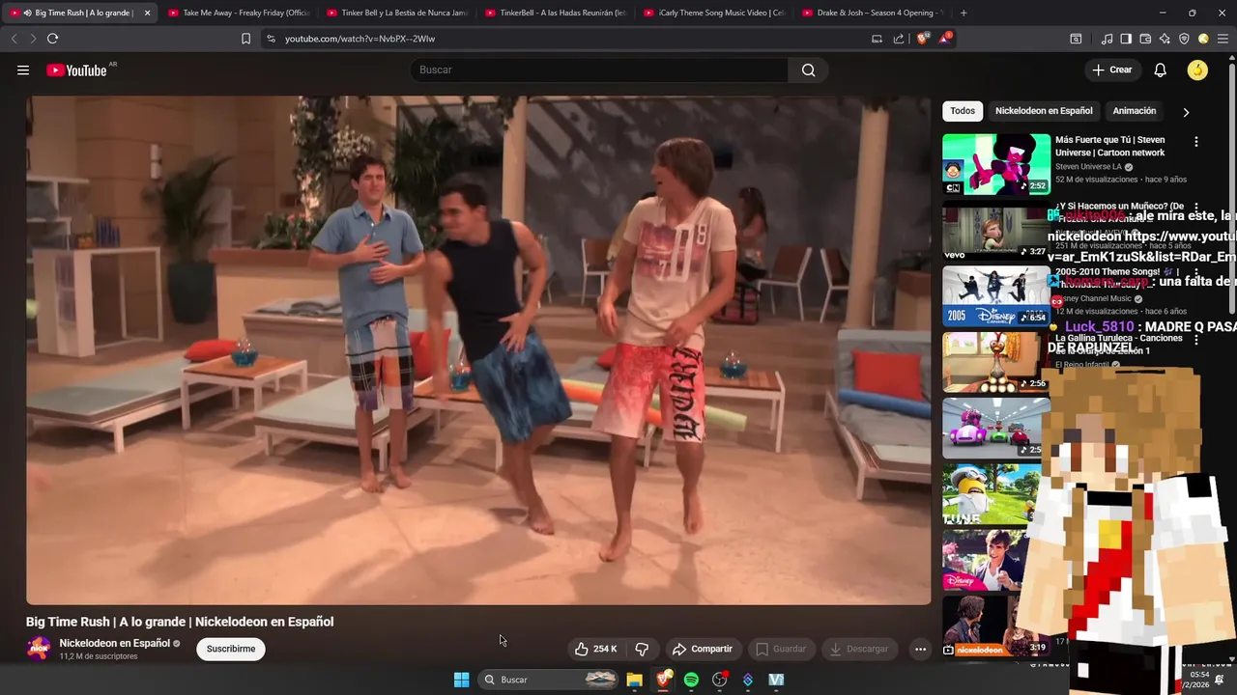Open the YouTube account avatar menu
Viewport: 1237px width, 695px height.
[1197, 69]
